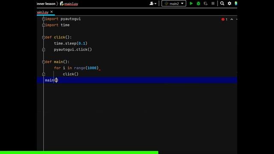Click the 'for i in range(1000)' line
Screen dimensions: 274x154
76,68
